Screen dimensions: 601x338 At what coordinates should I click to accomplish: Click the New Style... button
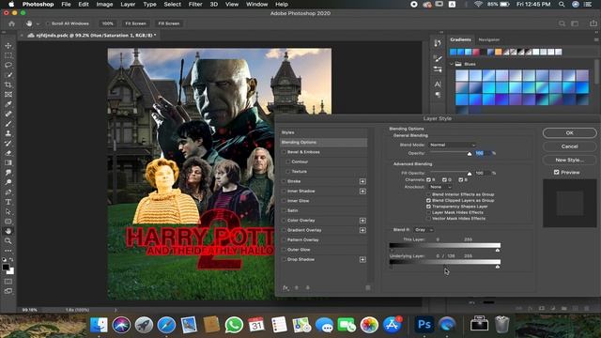pos(570,160)
